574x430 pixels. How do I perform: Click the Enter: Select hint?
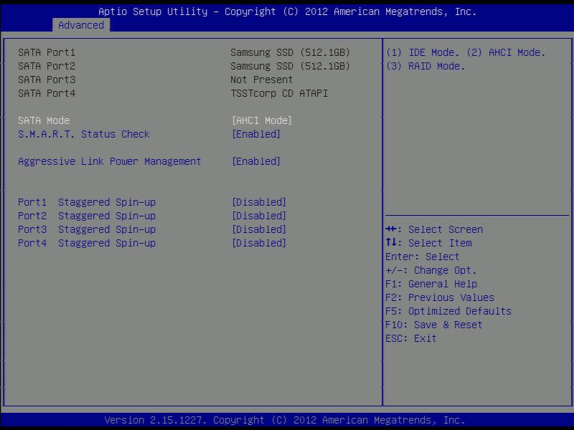point(422,257)
